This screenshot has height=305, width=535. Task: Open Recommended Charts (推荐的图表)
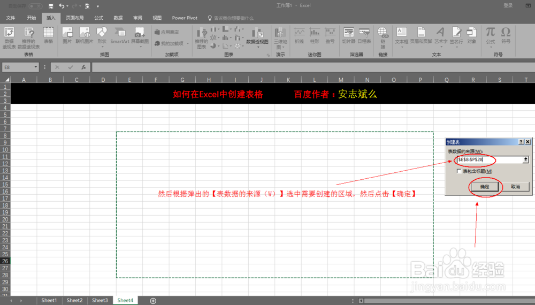pyautogui.click(x=202, y=38)
